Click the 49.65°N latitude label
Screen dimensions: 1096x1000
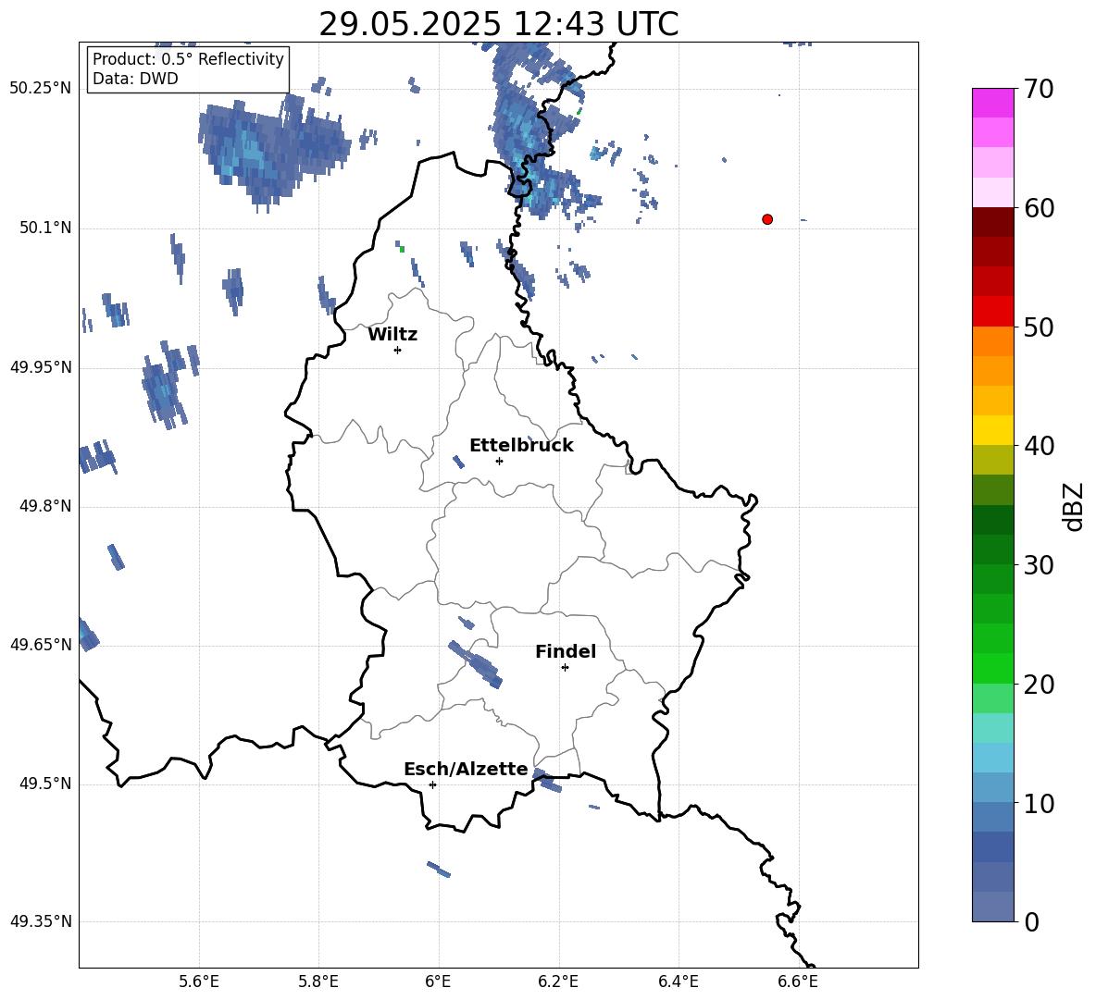click(x=41, y=645)
